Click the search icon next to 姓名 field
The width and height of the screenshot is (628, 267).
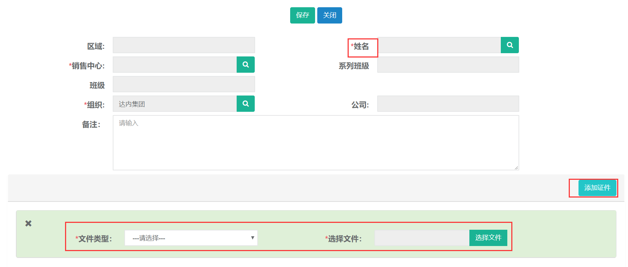tap(509, 45)
